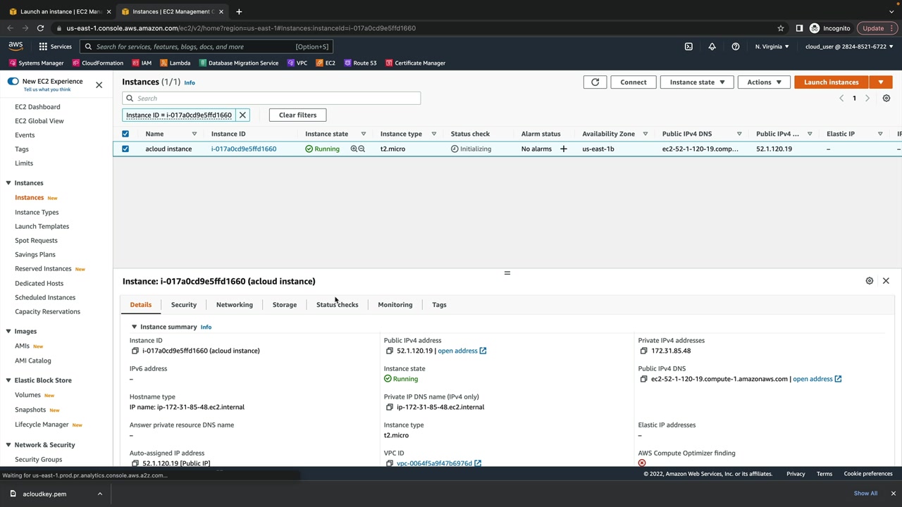
Task: Switch to the Monitoring tab
Action: coord(395,305)
